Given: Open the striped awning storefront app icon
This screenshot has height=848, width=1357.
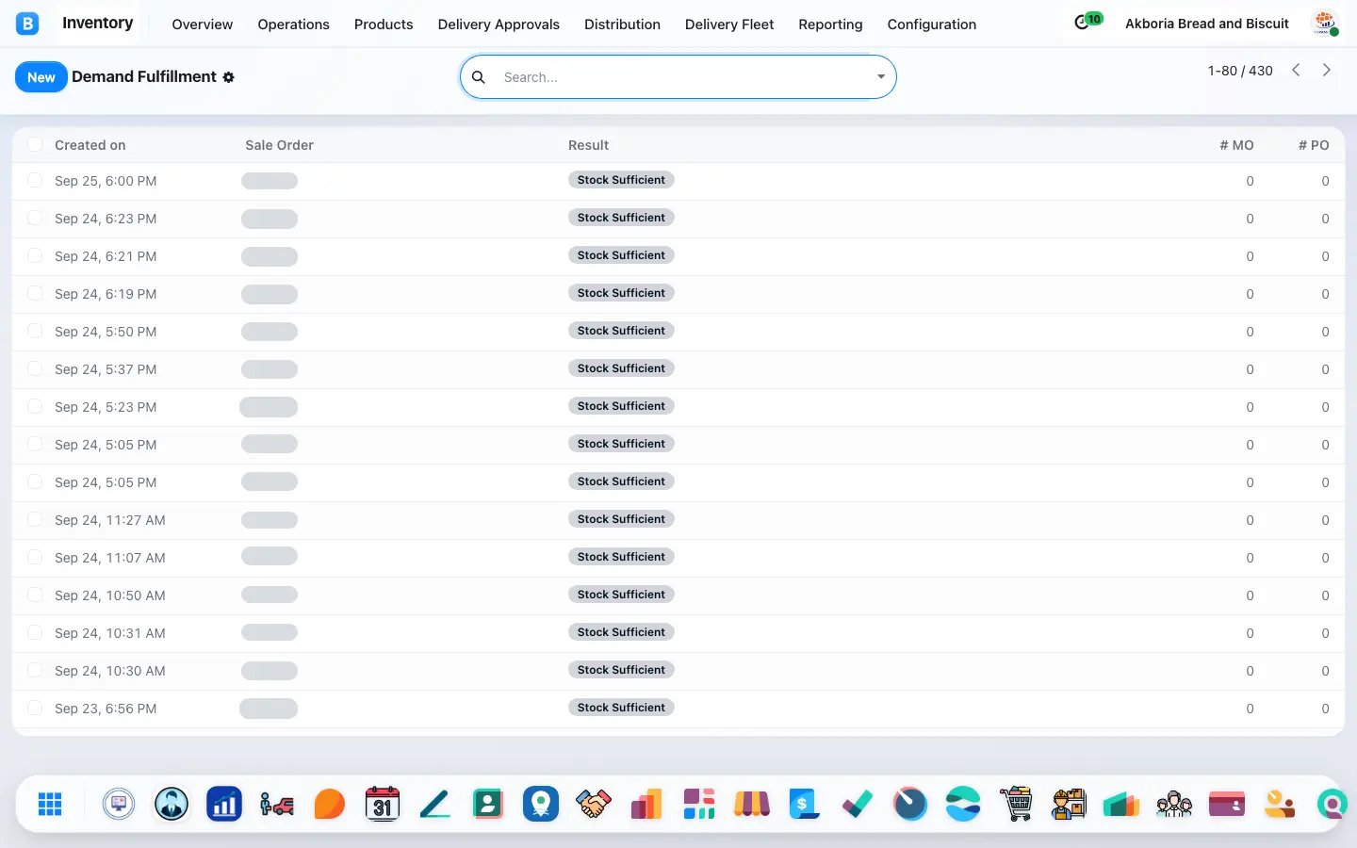Looking at the screenshot, I should pos(752,804).
